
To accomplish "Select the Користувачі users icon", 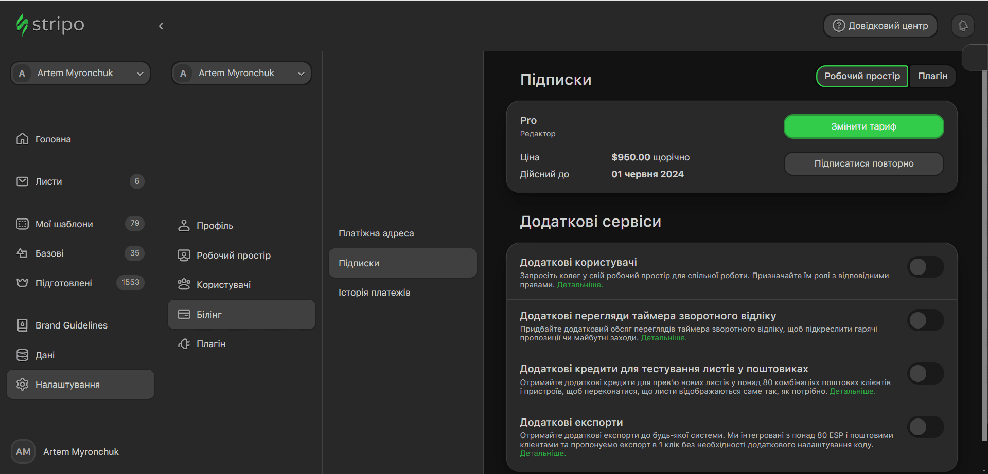I will click(184, 284).
